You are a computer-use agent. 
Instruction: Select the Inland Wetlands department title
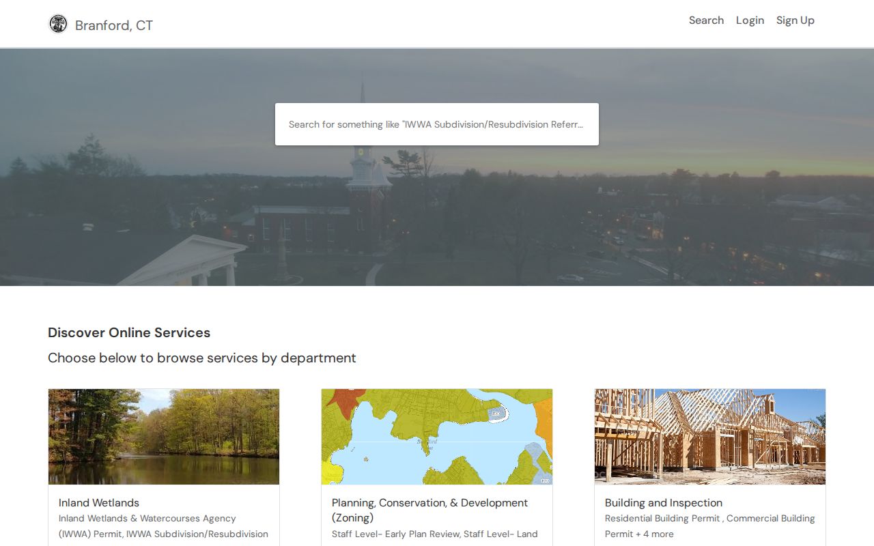99,503
